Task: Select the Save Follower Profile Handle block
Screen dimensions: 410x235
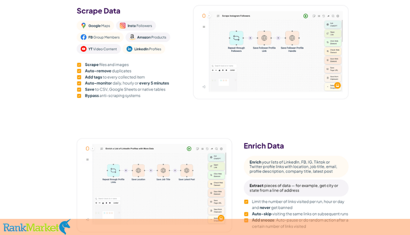Action: 292,38
